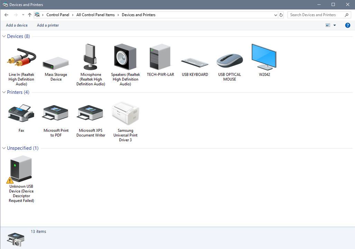355x249 pixels.
Task: Go up one level with up arrow
Action: point(29,15)
